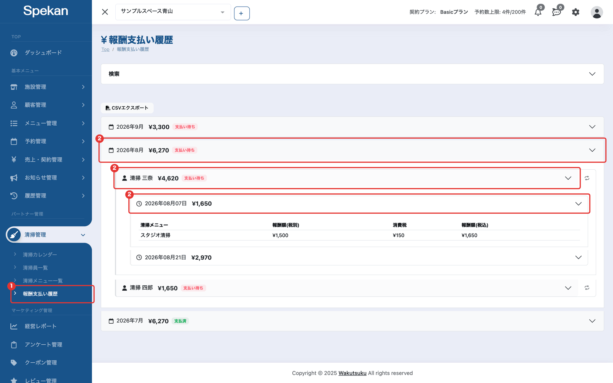Click the refresh icon for 清掃 四郎
613x383 pixels.
click(x=587, y=288)
